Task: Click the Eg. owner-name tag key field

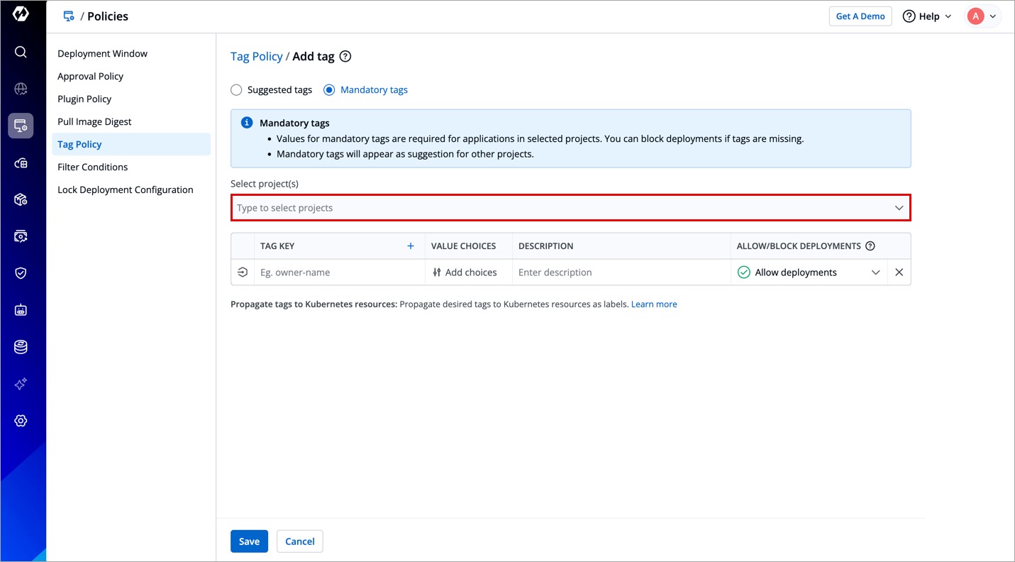Action: coord(339,272)
